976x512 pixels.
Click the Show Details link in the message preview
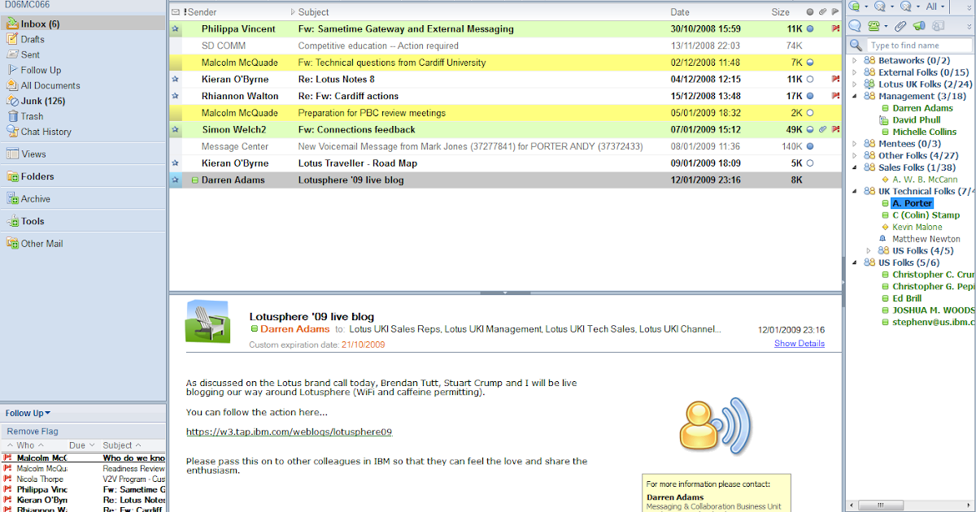coord(800,343)
